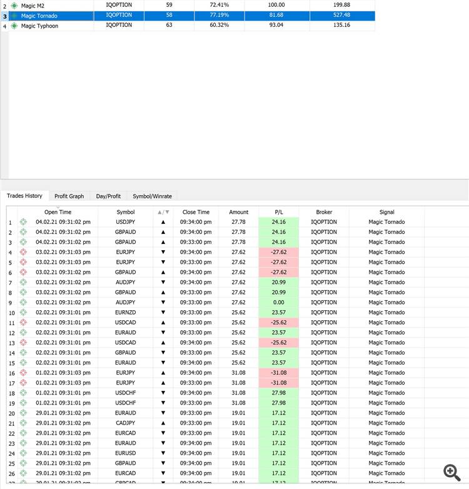Click the green target icon in trade row 18

click(23, 393)
